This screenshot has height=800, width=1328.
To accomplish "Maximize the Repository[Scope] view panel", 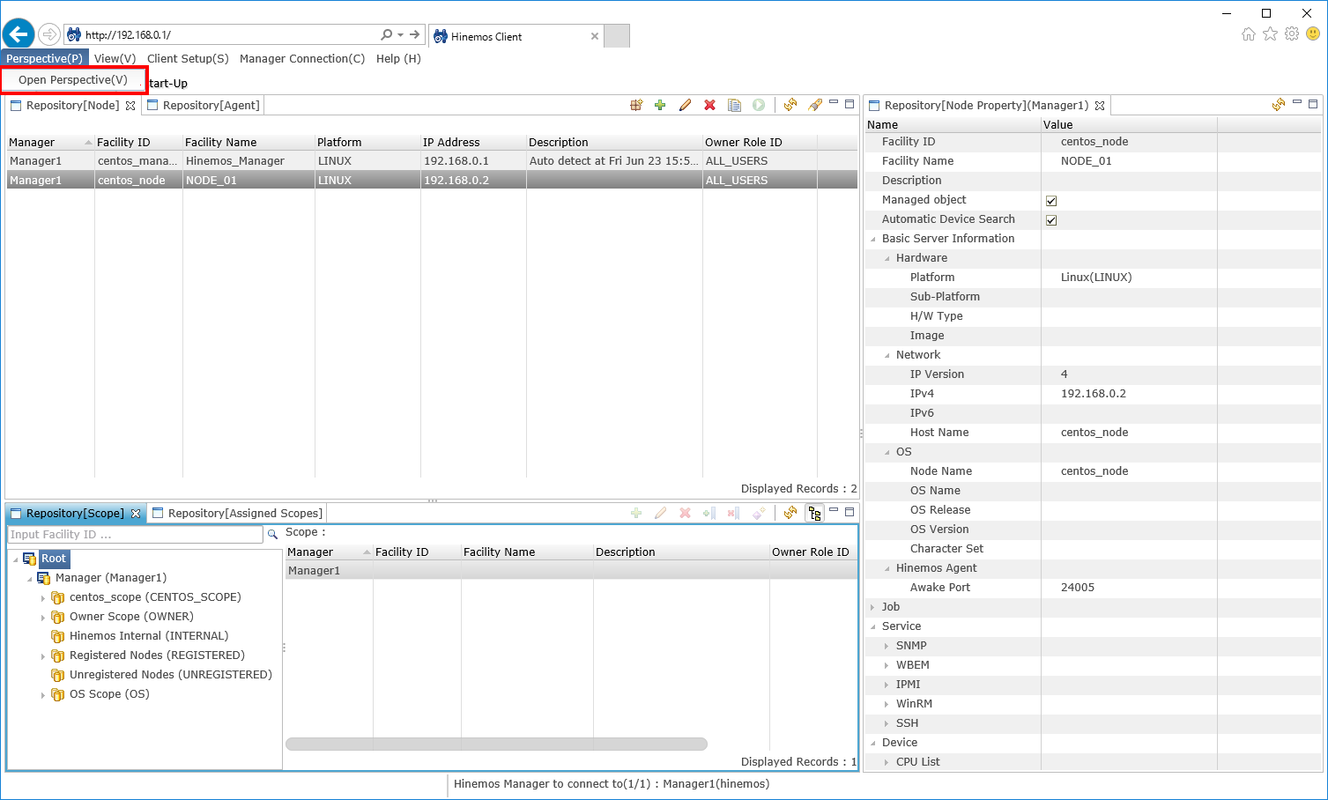I will (x=849, y=511).
